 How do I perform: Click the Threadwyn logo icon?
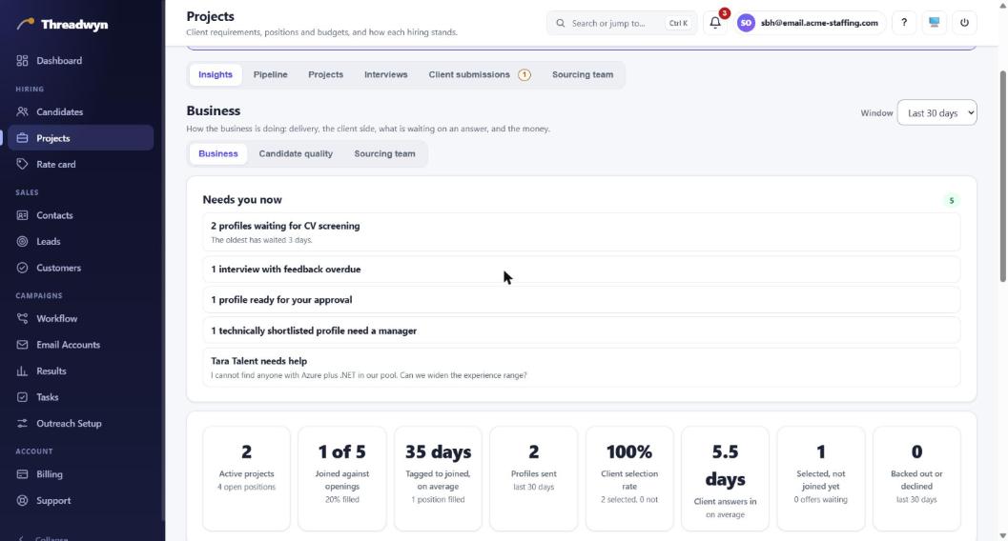[26, 24]
